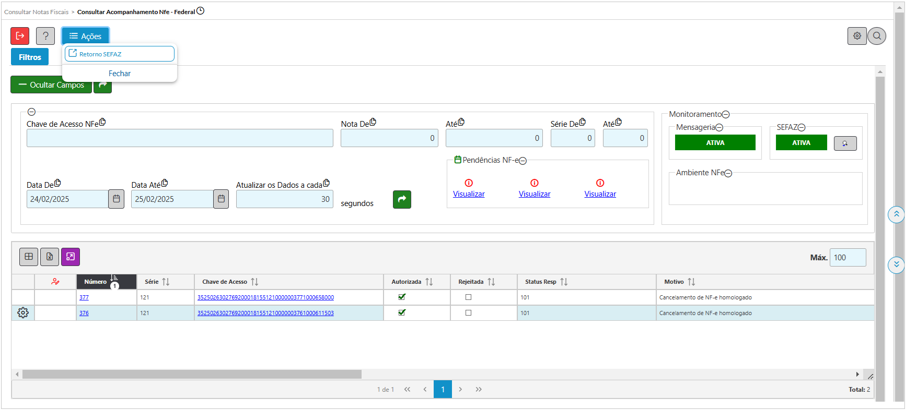
Task: Click the horizontal scrollbar under the grid
Action: 192,375
